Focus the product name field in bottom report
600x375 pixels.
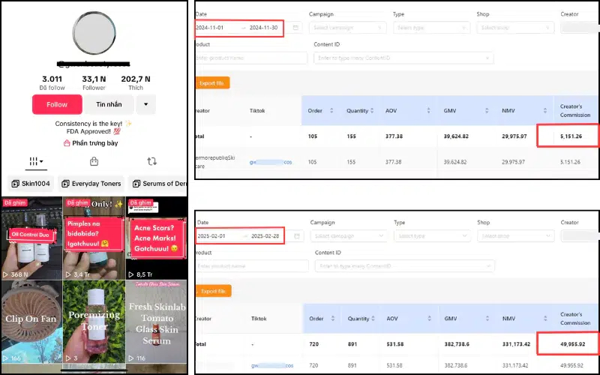pyautogui.click(x=252, y=266)
